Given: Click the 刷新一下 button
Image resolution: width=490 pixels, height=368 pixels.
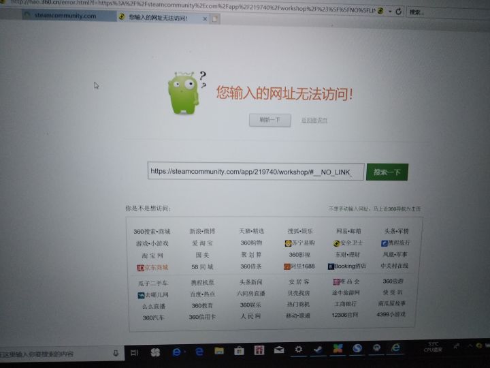Looking at the screenshot, I should click(x=269, y=120).
